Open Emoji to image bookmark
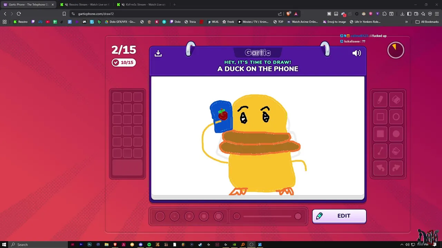Screen dimensions: 442x248 tap(334, 22)
